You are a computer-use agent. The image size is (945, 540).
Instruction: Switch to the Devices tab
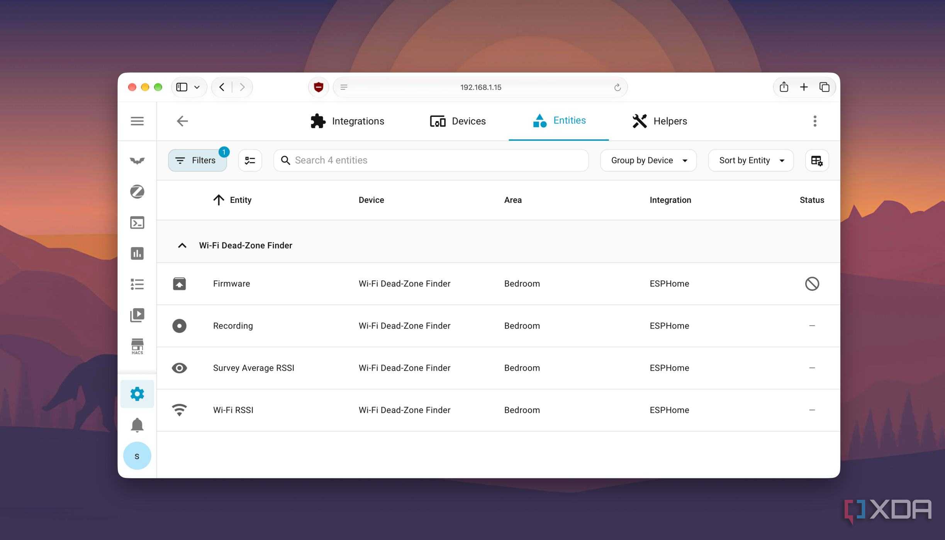(x=458, y=121)
